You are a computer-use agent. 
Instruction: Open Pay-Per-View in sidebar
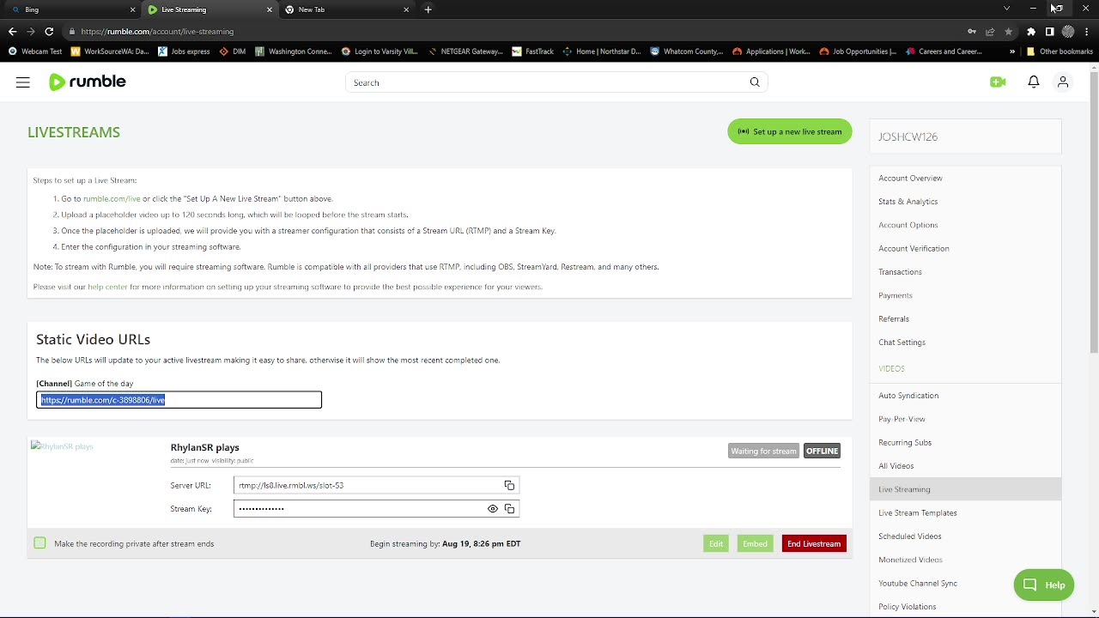click(x=902, y=419)
